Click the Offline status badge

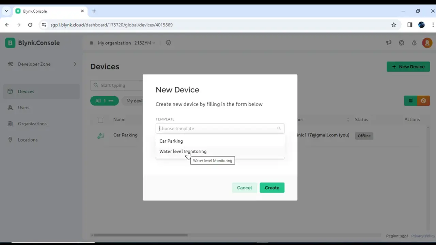[x=364, y=136]
